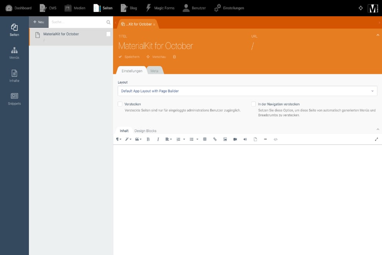This screenshot has height=255, width=382.
Task: Open Inhalte in the left sidebar
Action: click(x=14, y=76)
